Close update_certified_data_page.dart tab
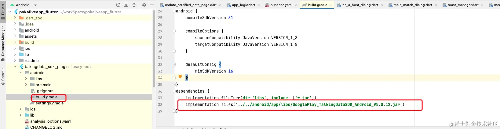This screenshot has width=500, height=129. pos(221,5)
